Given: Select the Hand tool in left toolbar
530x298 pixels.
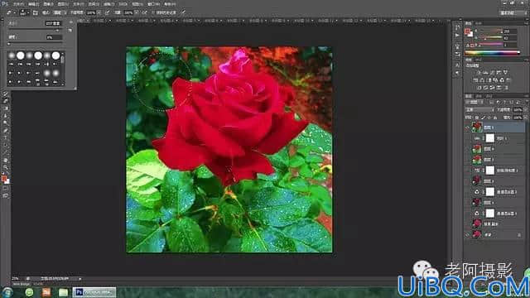Looking at the screenshot, I should (x=5, y=160).
